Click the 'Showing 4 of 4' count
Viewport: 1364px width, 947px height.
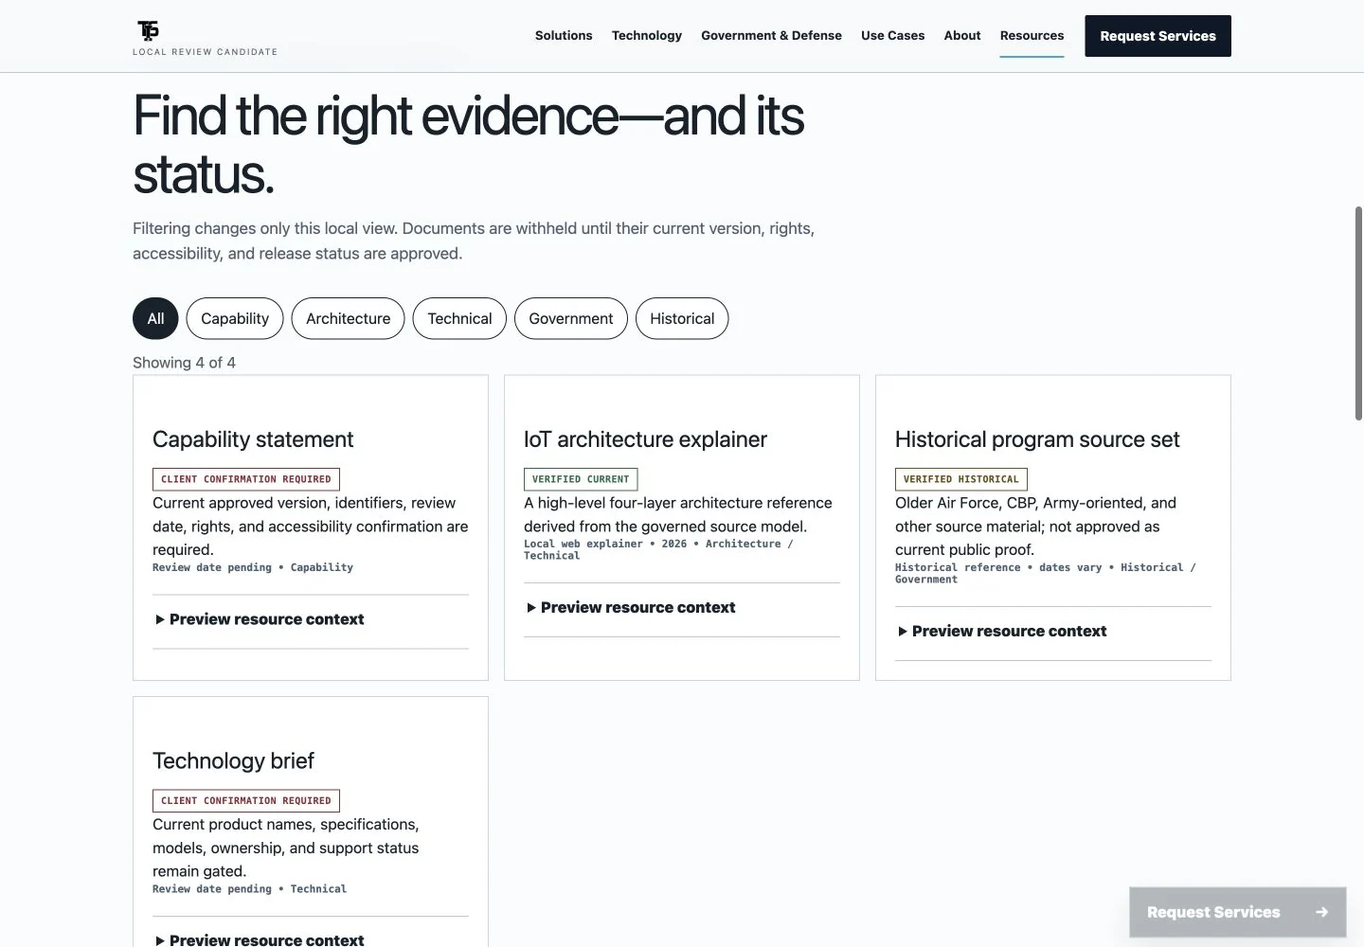[184, 363]
